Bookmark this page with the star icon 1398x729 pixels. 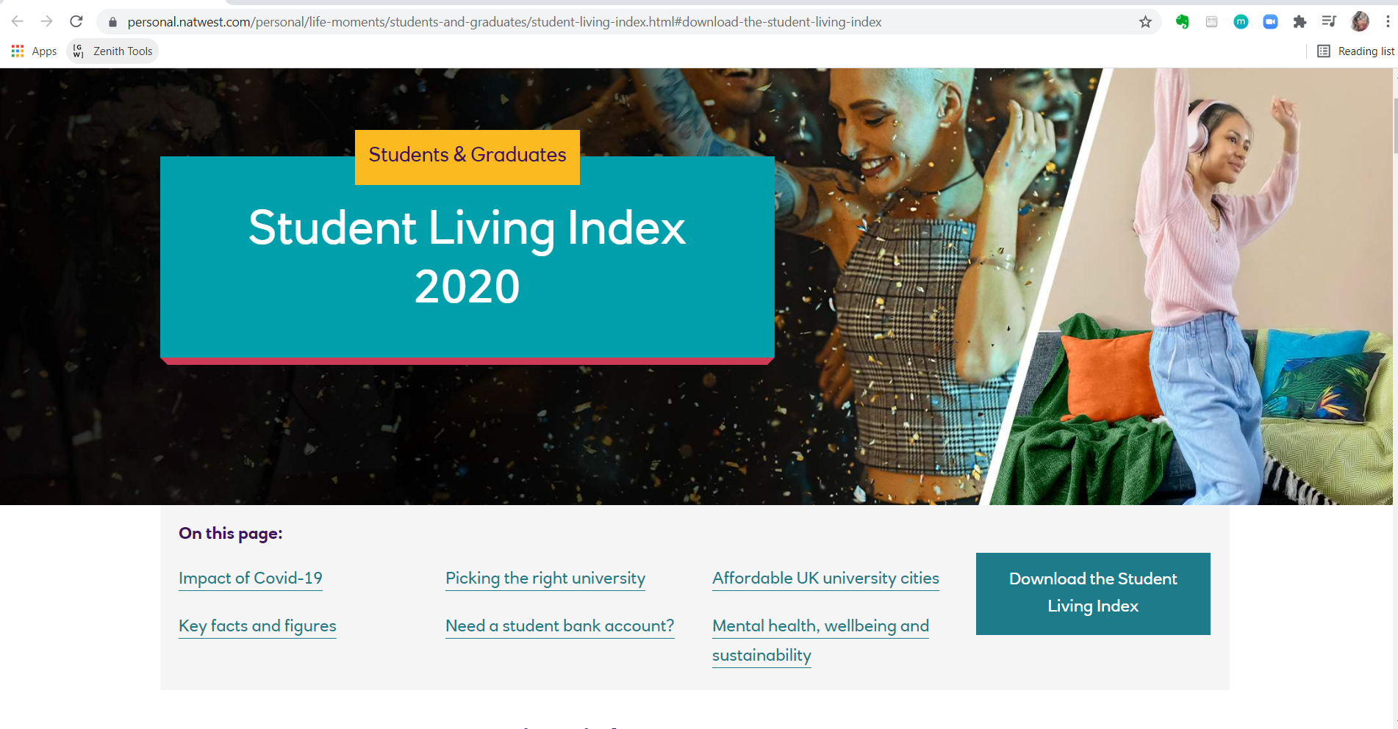(x=1145, y=22)
